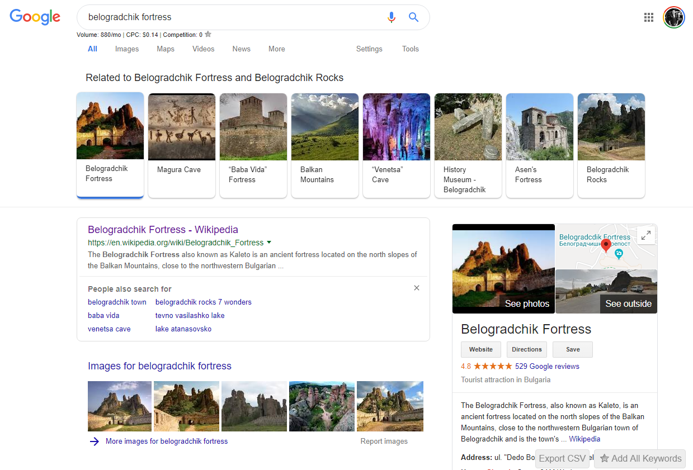Switch to the News tab
Viewport: 693px width, 470px height.
click(242, 49)
